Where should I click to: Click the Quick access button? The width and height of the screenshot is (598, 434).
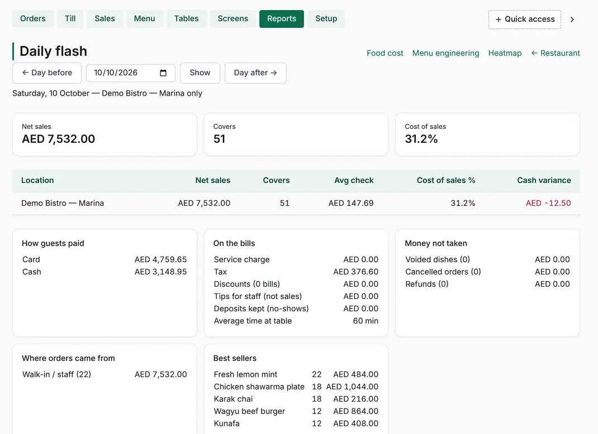(x=525, y=20)
